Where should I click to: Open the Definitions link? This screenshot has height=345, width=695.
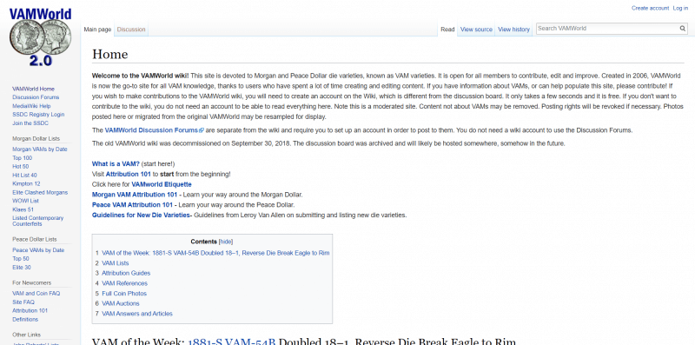[x=25, y=319]
